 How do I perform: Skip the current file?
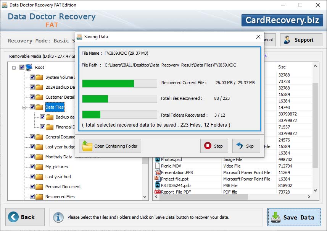click(x=246, y=146)
